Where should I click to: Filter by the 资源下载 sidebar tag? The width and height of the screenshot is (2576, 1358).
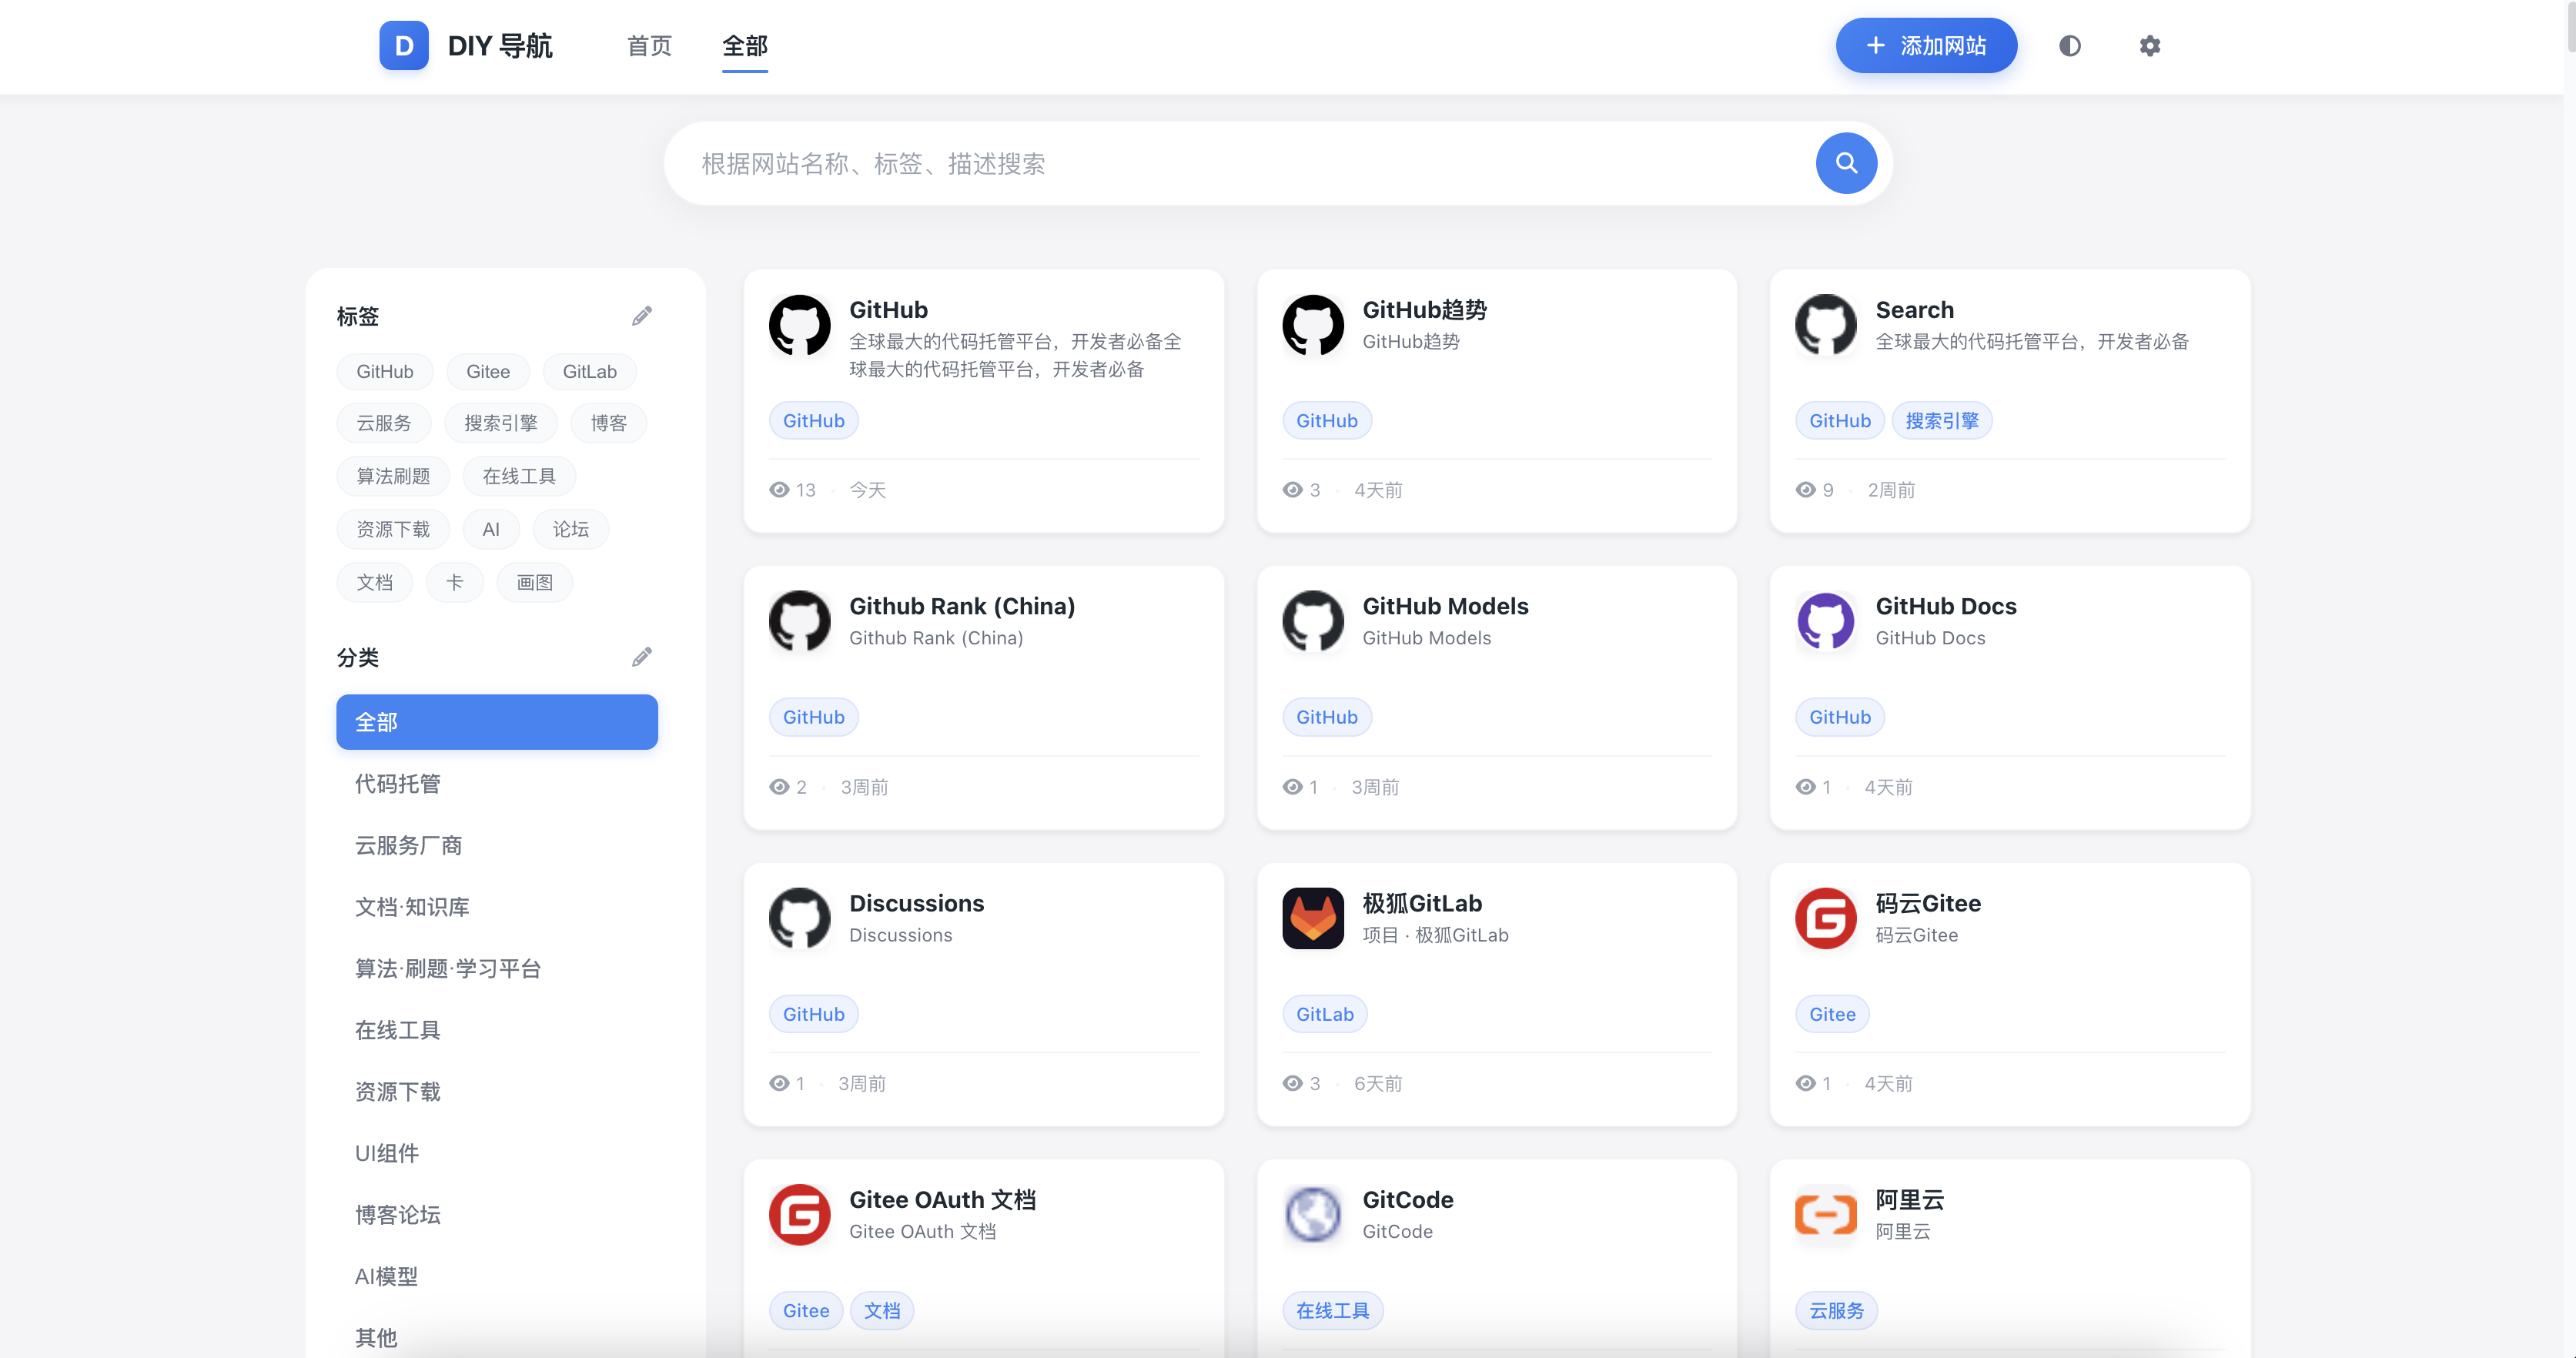393,529
